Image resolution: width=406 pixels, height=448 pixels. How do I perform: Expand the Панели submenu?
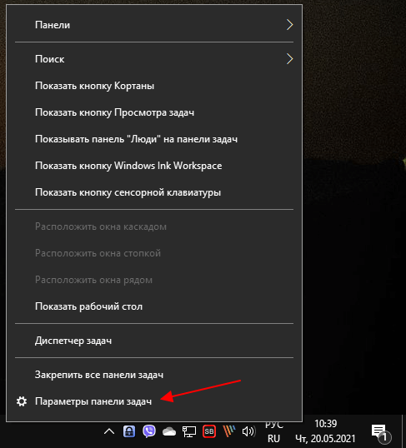click(154, 25)
